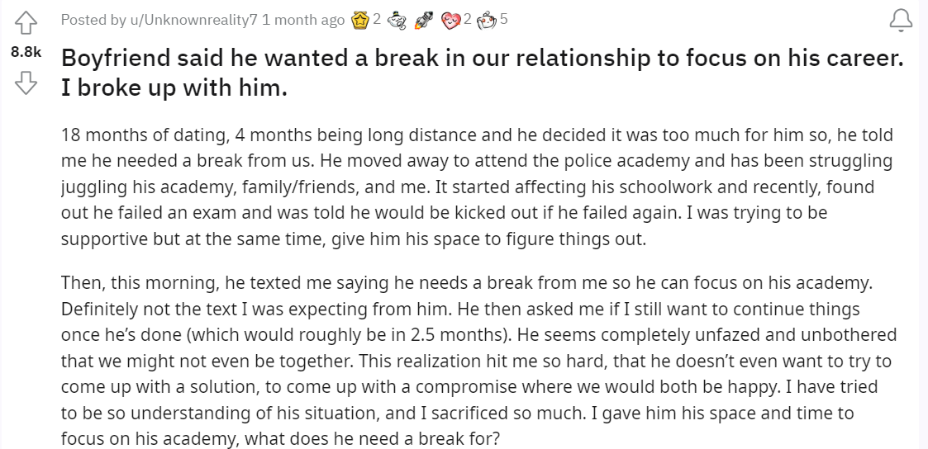Viewport: 928px width, 449px height.
Task: Click the 8.8k vote score
Action: [x=26, y=53]
